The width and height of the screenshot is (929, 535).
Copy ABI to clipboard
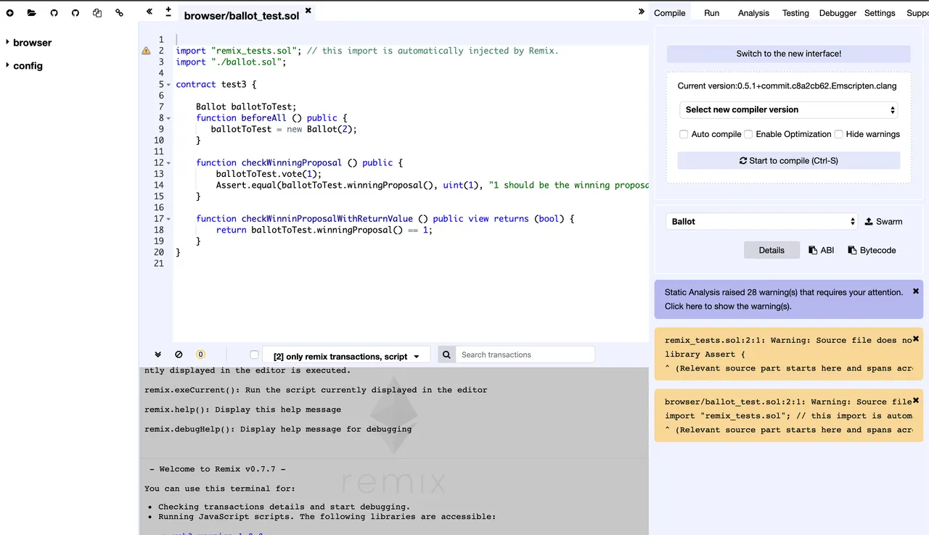pyautogui.click(x=822, y=250)
